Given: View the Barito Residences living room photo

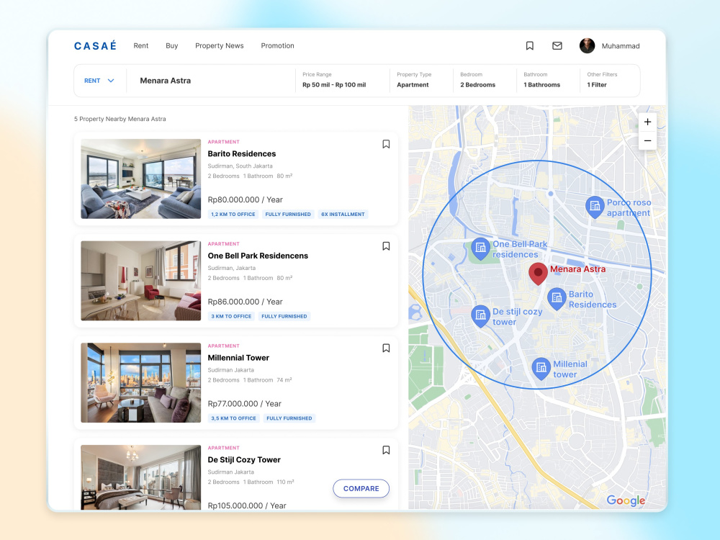Looking at the screenshot, I should [x=141, y=179].
